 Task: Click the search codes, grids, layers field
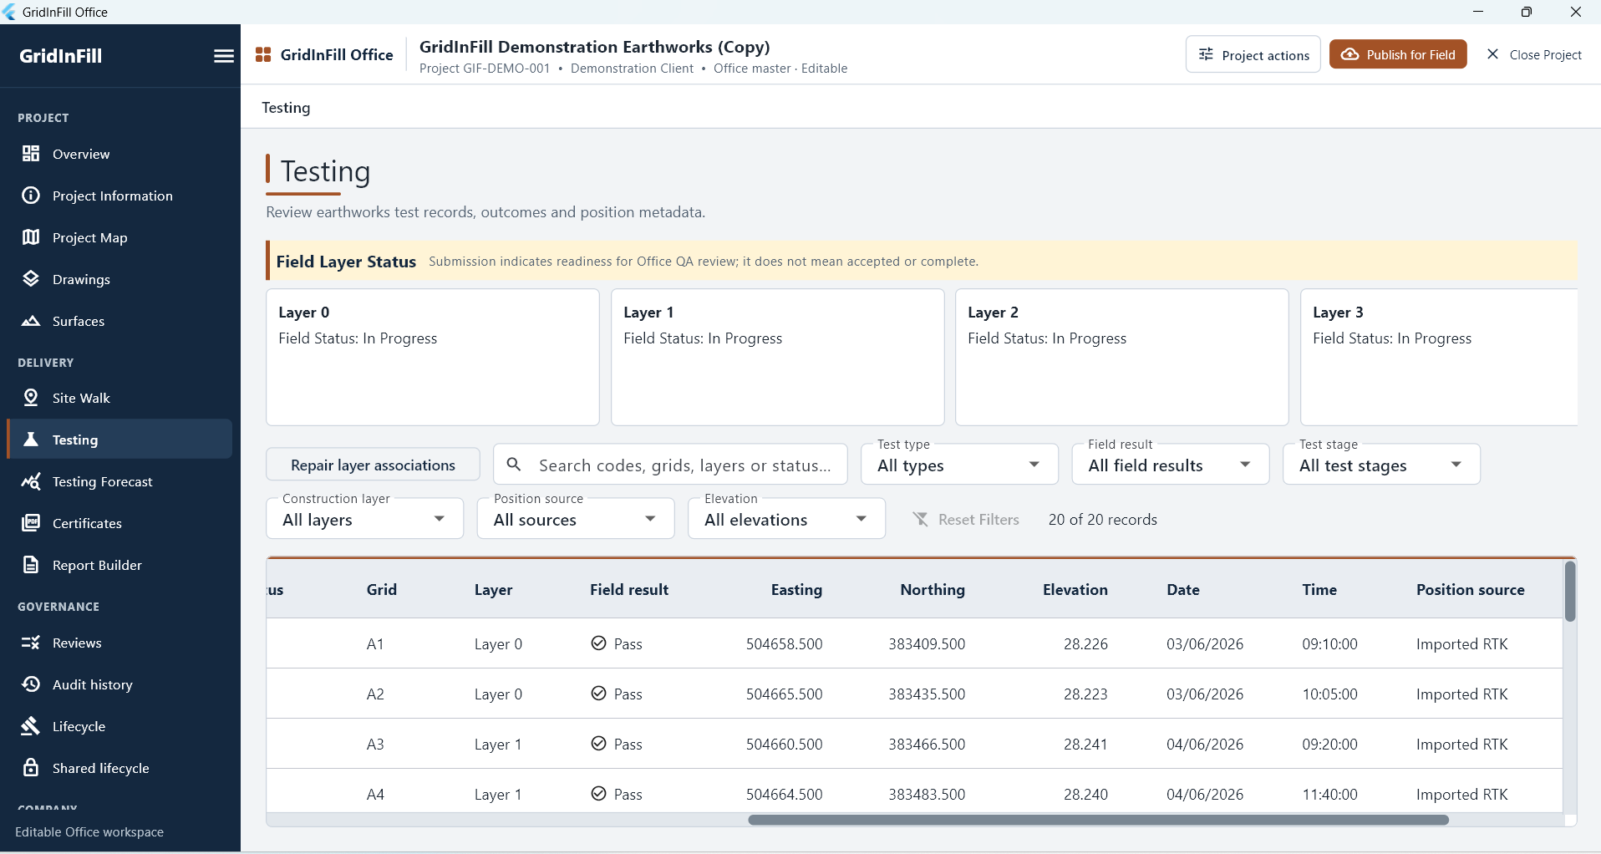[x=670, y=465]
